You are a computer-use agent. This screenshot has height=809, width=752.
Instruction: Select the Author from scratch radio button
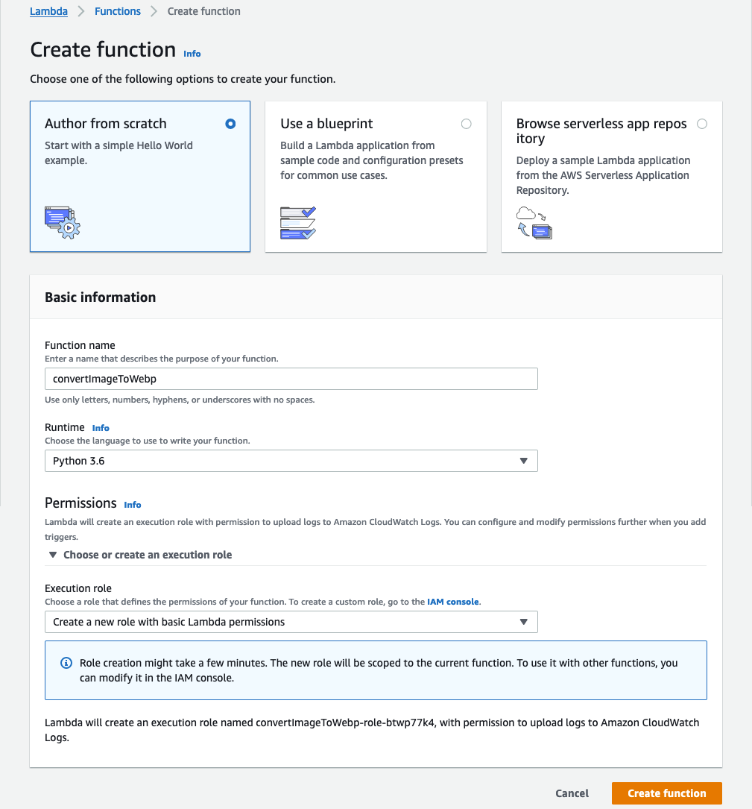pyautogui.click(x=230, y=124)
